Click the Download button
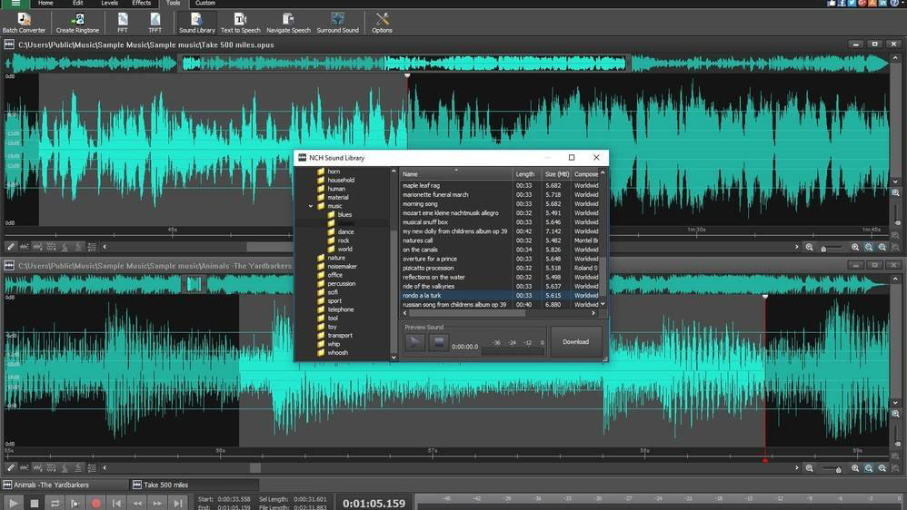 point(575,342)
